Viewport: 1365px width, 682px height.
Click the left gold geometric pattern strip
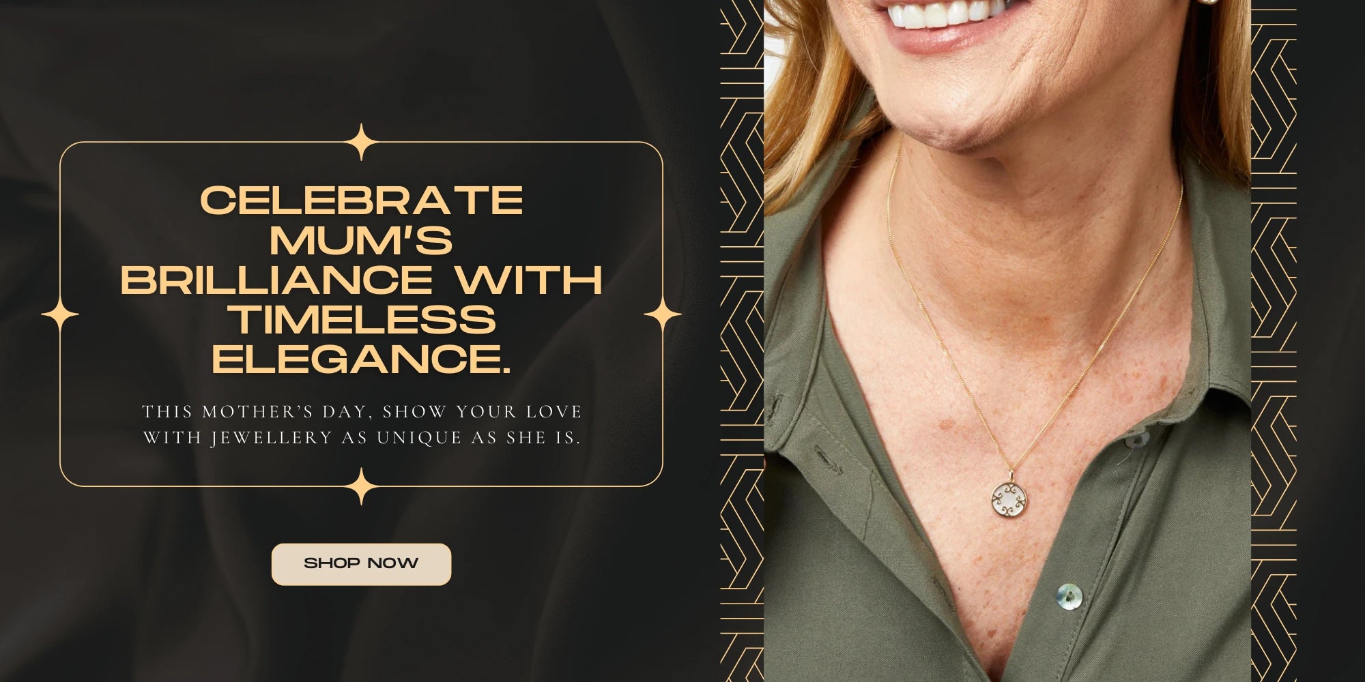click(742, 341)
